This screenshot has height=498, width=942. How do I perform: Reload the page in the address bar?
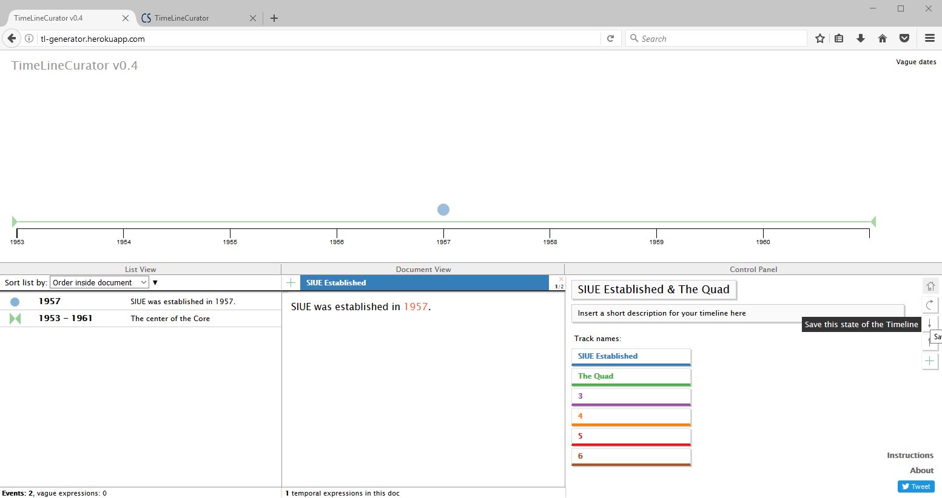[611, 39]
